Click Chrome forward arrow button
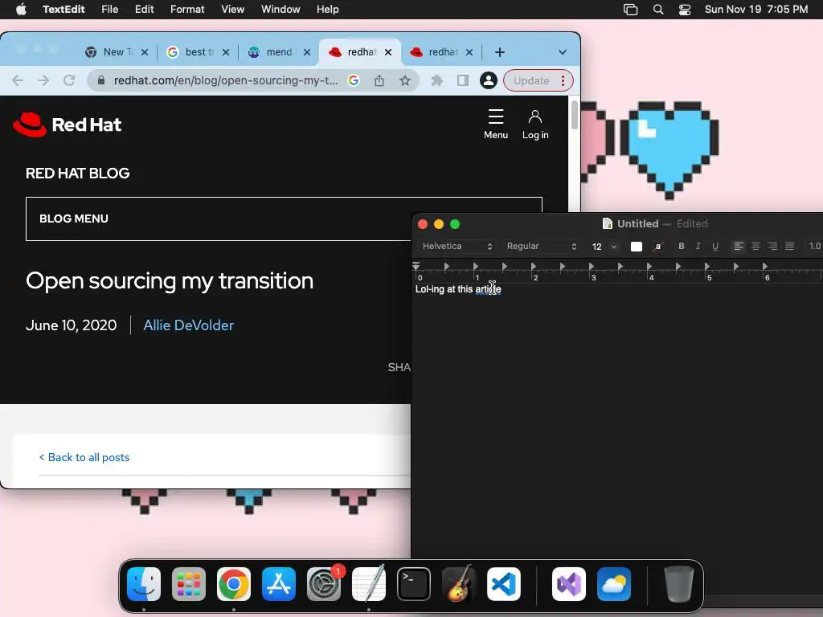 tap(43, 81)
